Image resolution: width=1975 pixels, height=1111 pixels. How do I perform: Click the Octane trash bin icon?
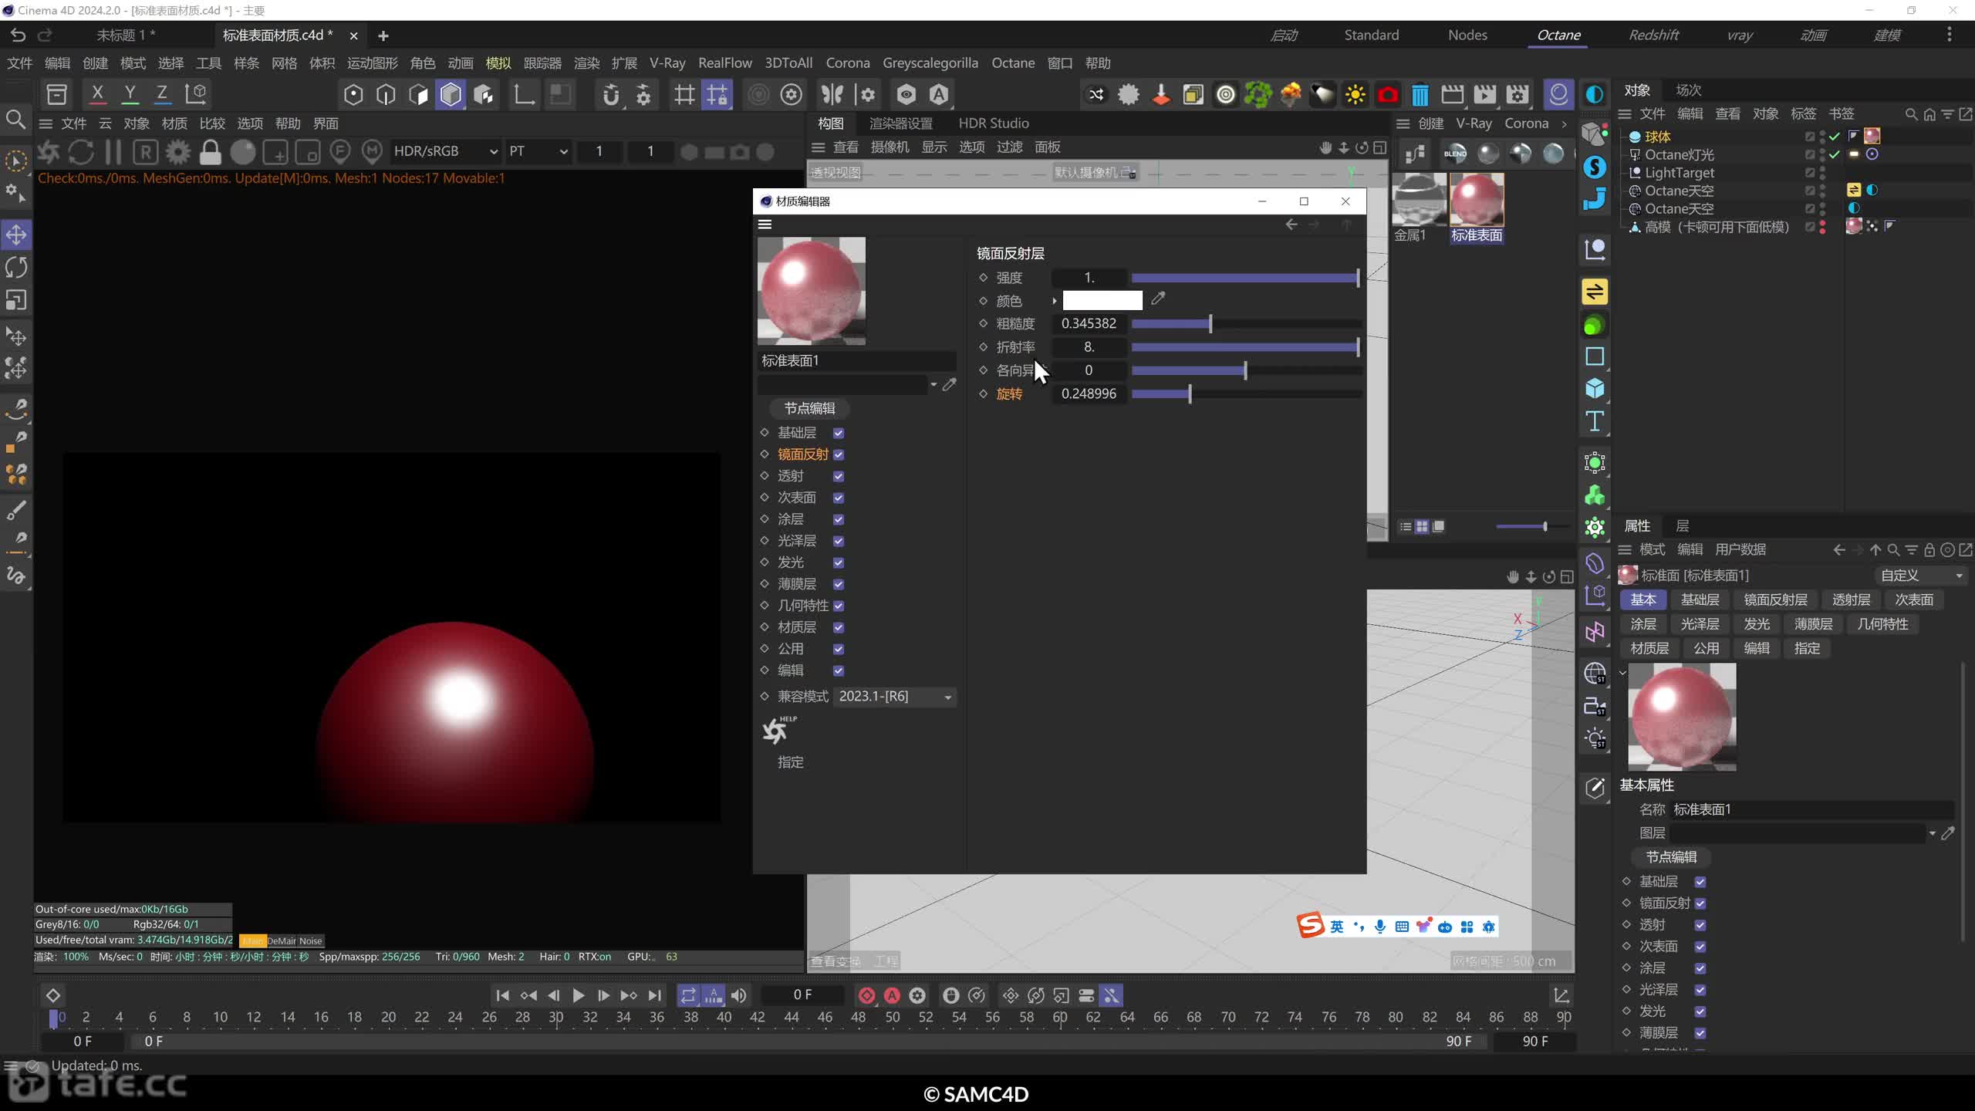1420,95
